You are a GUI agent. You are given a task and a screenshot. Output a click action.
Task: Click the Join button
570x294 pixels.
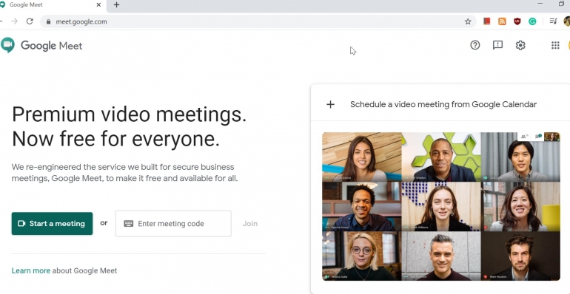pos(250,224)
